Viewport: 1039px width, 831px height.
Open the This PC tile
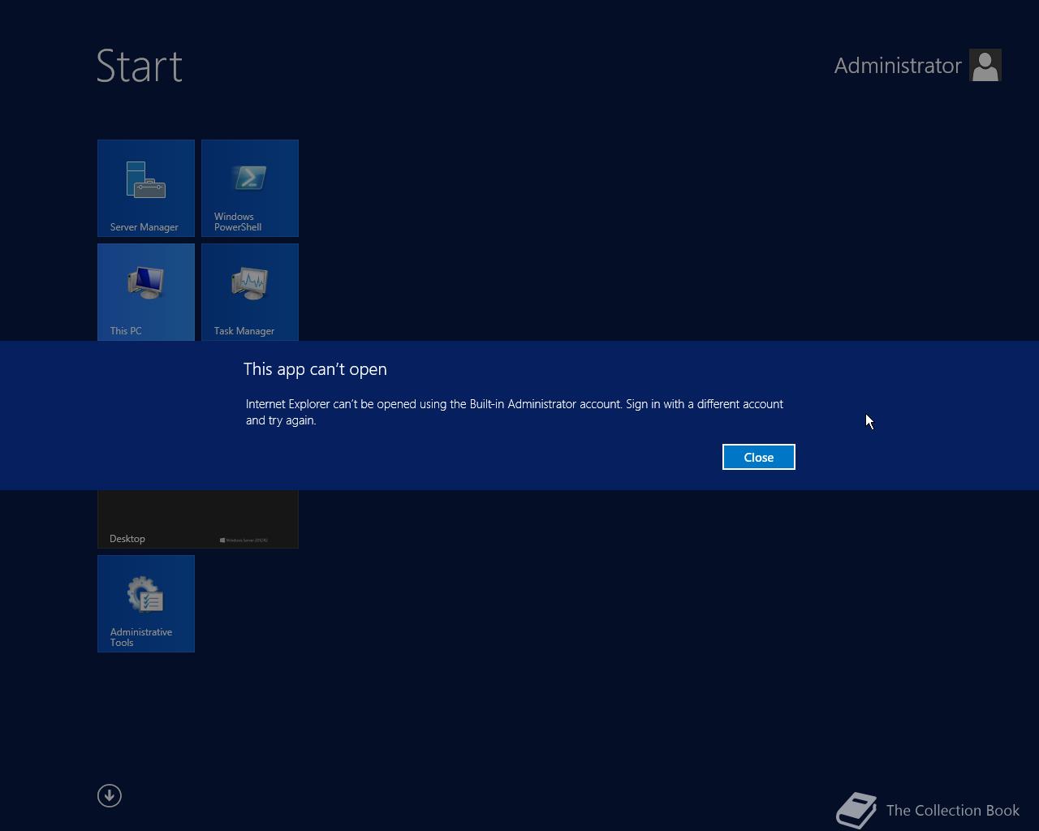coord(146,292)
